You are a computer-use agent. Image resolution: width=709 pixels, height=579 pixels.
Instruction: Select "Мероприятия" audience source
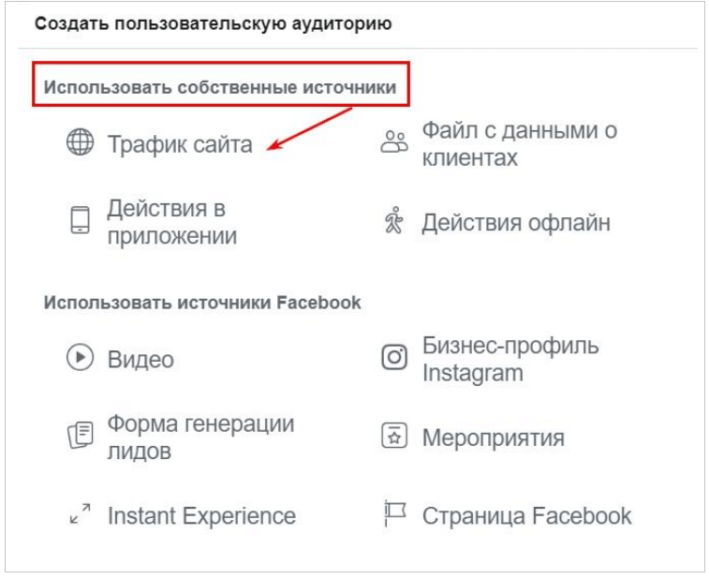click(x=493, y=438)
